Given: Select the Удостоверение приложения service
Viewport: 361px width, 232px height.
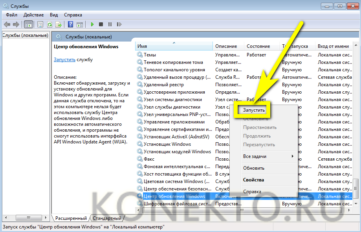Looking at the screenshot, I should pos(174,92).
